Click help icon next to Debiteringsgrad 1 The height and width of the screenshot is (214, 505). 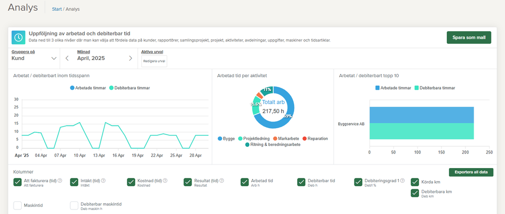(403, 181)
